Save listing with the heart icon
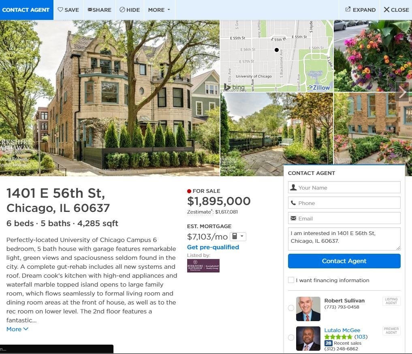Viewport: 412px width, 354px height. click(68, 10)
